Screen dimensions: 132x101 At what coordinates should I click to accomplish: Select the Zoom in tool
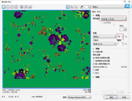[72, 7]
